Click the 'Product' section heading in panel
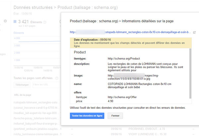The image size is (199, 136). (x=80, y=52)
